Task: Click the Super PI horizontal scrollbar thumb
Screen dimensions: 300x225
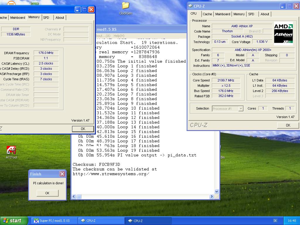Action: (x=79, y=197)
